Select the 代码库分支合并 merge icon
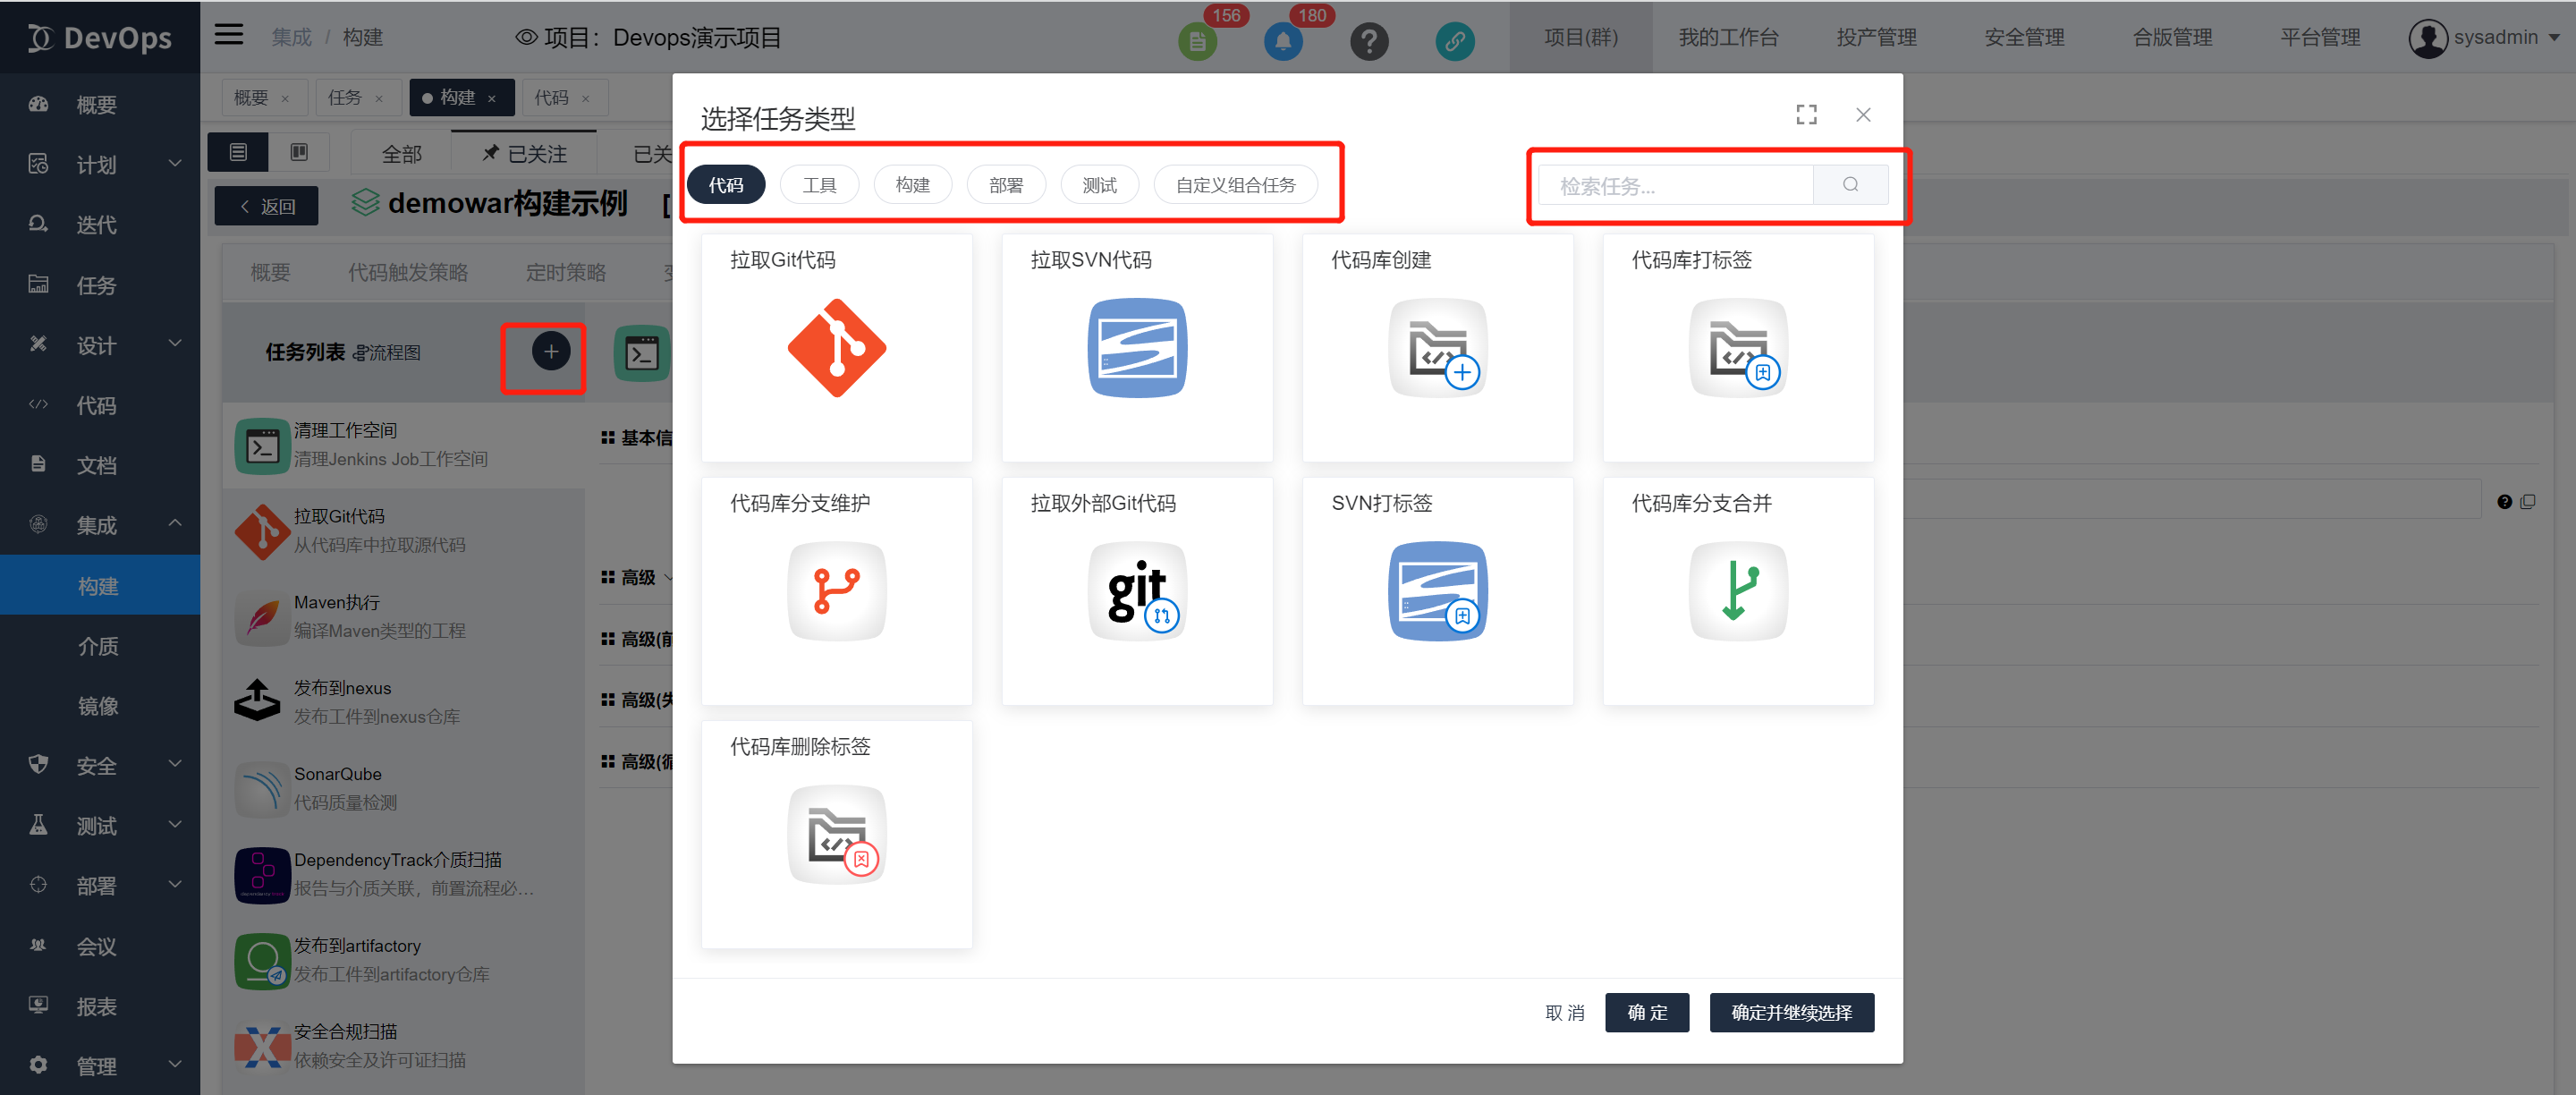Screen dimensions: 2576x1095 tap(1737, 590)
